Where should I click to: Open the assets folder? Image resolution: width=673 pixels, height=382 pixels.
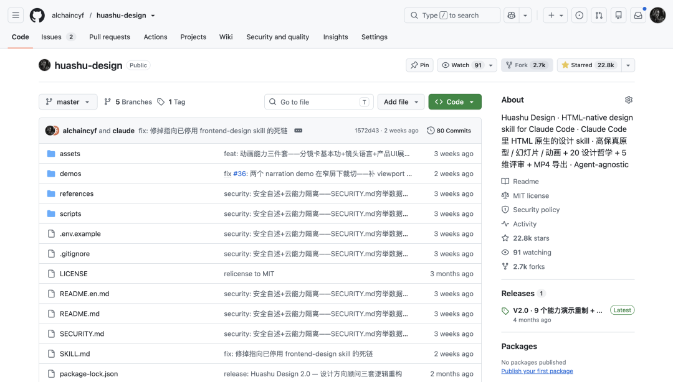click(70, 154)
